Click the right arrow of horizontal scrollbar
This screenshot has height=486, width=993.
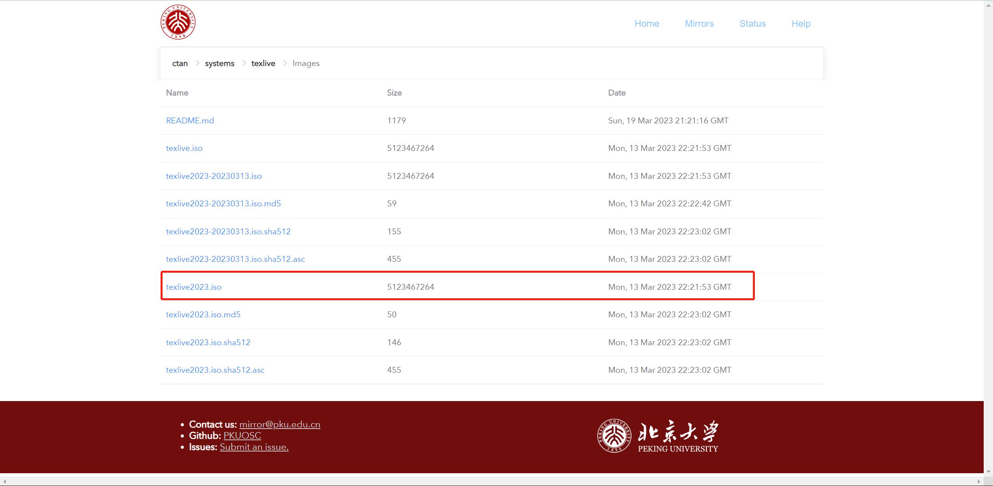tap(979, 481)
